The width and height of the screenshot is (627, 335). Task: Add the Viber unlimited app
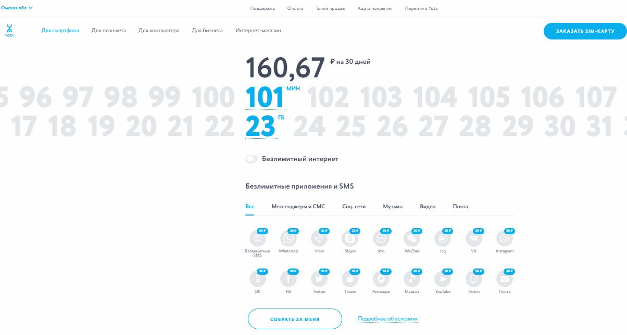(x=319, y=239)
